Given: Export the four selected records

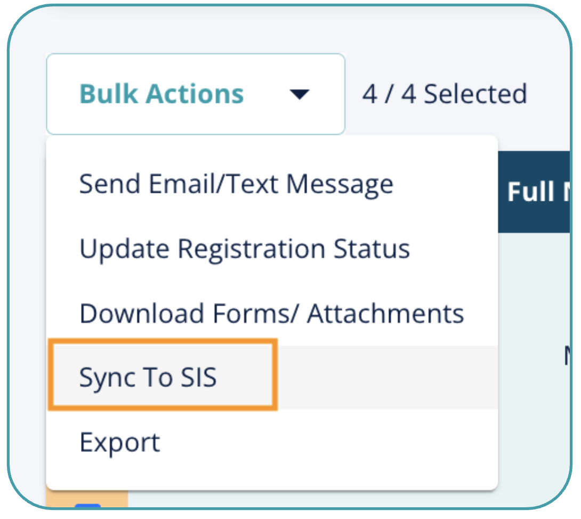Looking at the screenshot, I should coord(120,443).
